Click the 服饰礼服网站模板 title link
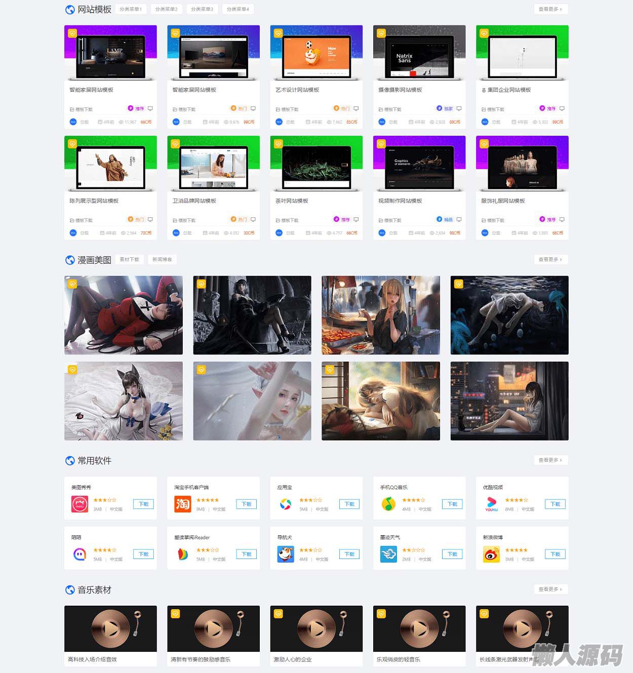The width and height of the screenshot is (633, 673). tap(503, 201)
